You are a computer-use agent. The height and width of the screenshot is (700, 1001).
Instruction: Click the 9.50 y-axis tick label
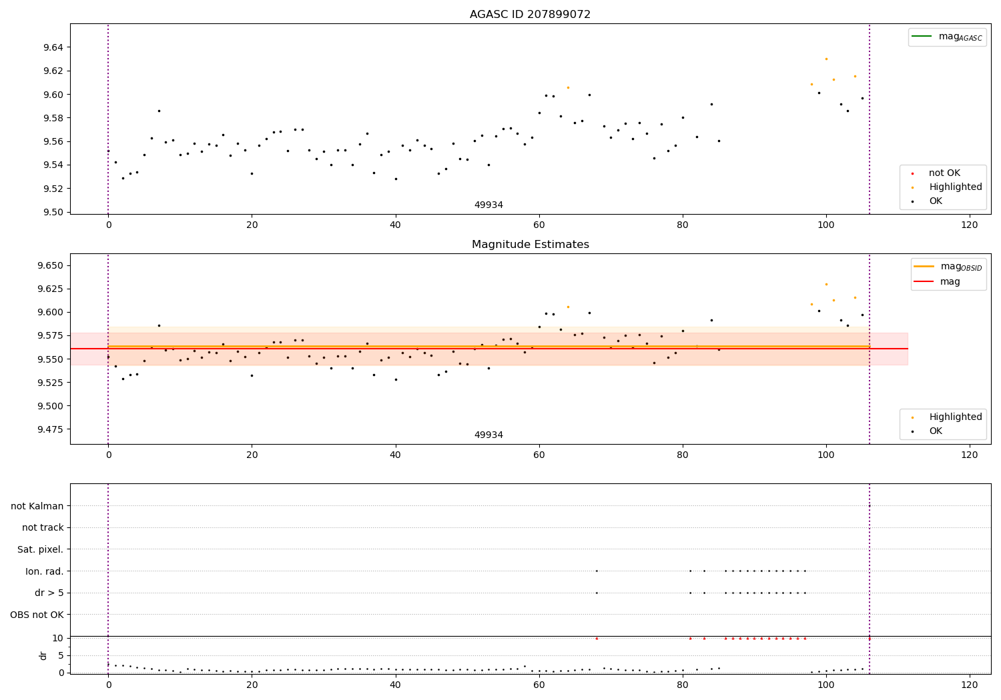[53, 213]
